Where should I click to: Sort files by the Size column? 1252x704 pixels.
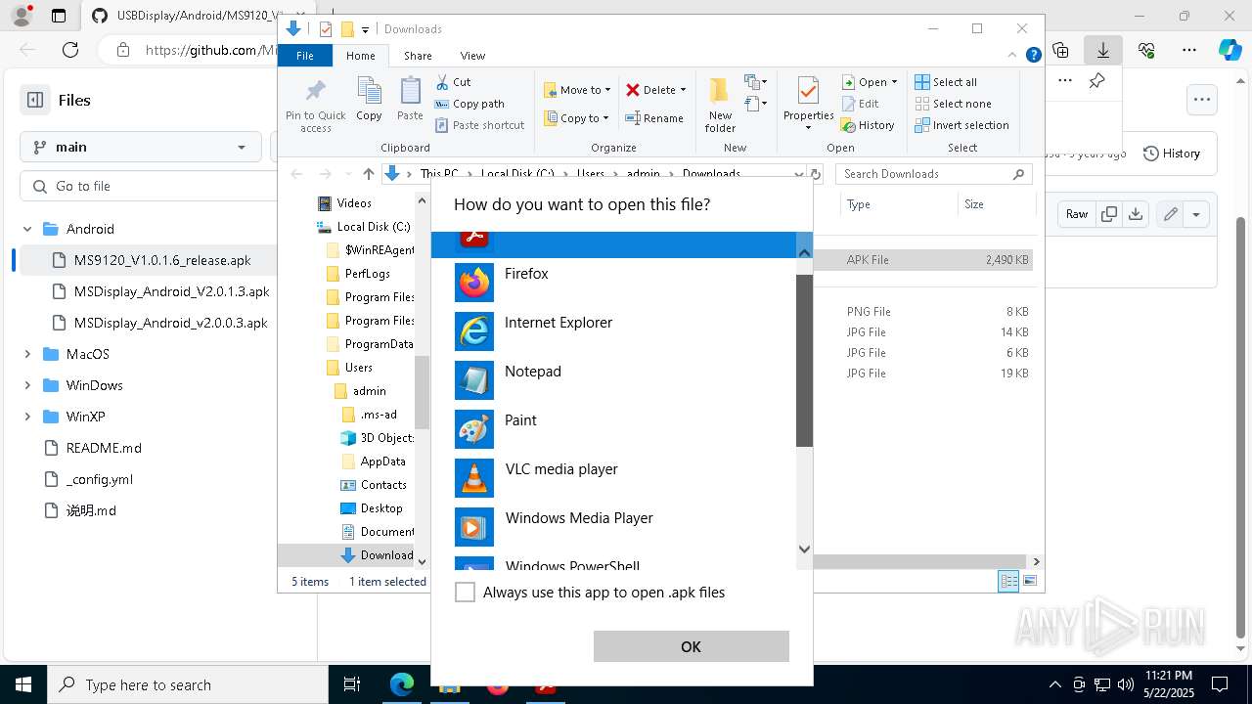[996, 204]
